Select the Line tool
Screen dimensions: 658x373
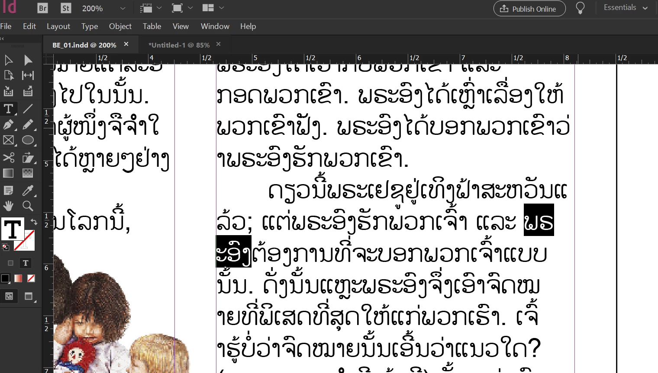pos(28,108)
